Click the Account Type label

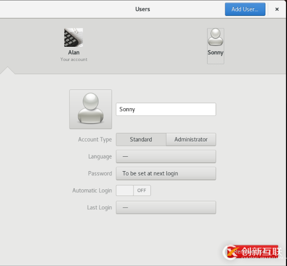point(95,140)
